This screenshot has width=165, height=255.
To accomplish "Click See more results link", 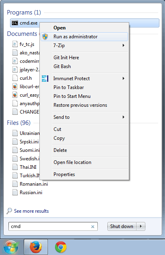I will coord(31,211).
